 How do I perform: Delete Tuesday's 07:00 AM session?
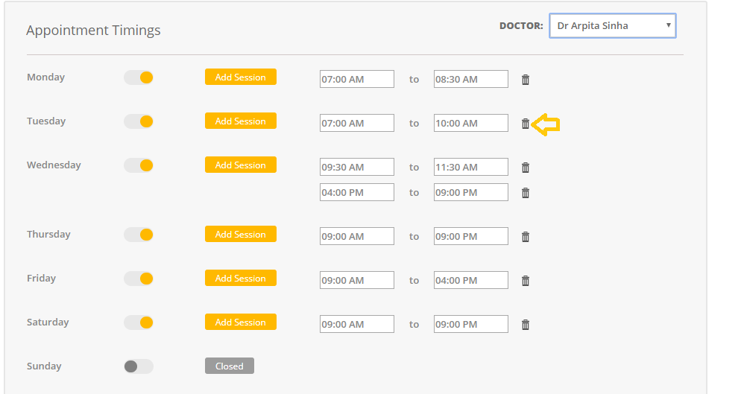click(x=525, y=124)
